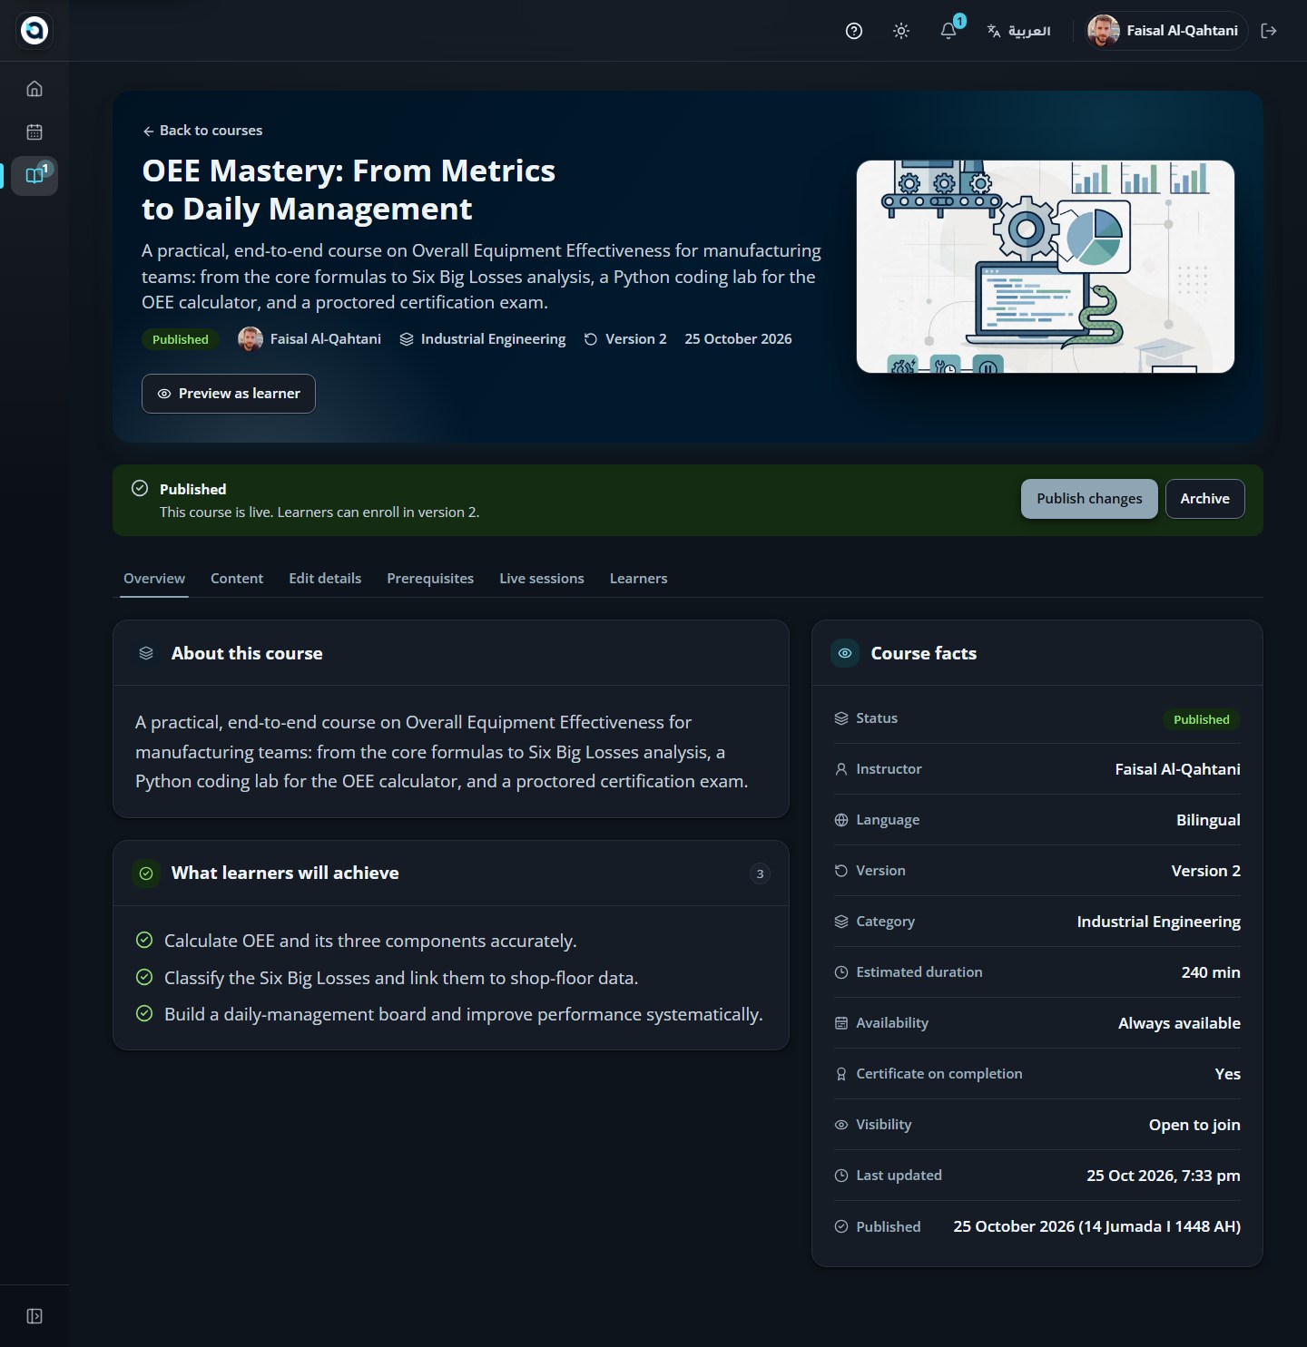Click instructor avatar beside Faisal Al-Qahtani in header
The height and width of the screenshot is (1347, 1307).
pos(251,339)
